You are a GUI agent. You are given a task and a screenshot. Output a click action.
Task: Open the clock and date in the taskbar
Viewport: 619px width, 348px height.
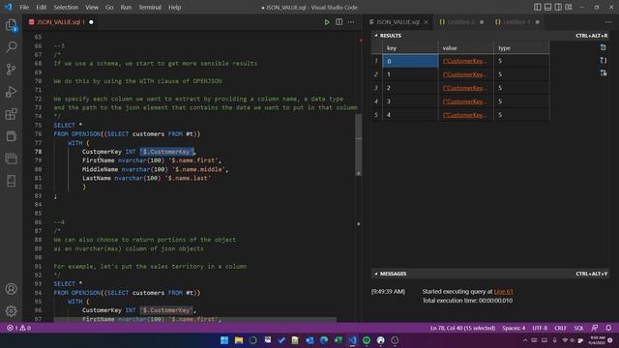click(597, 340)
